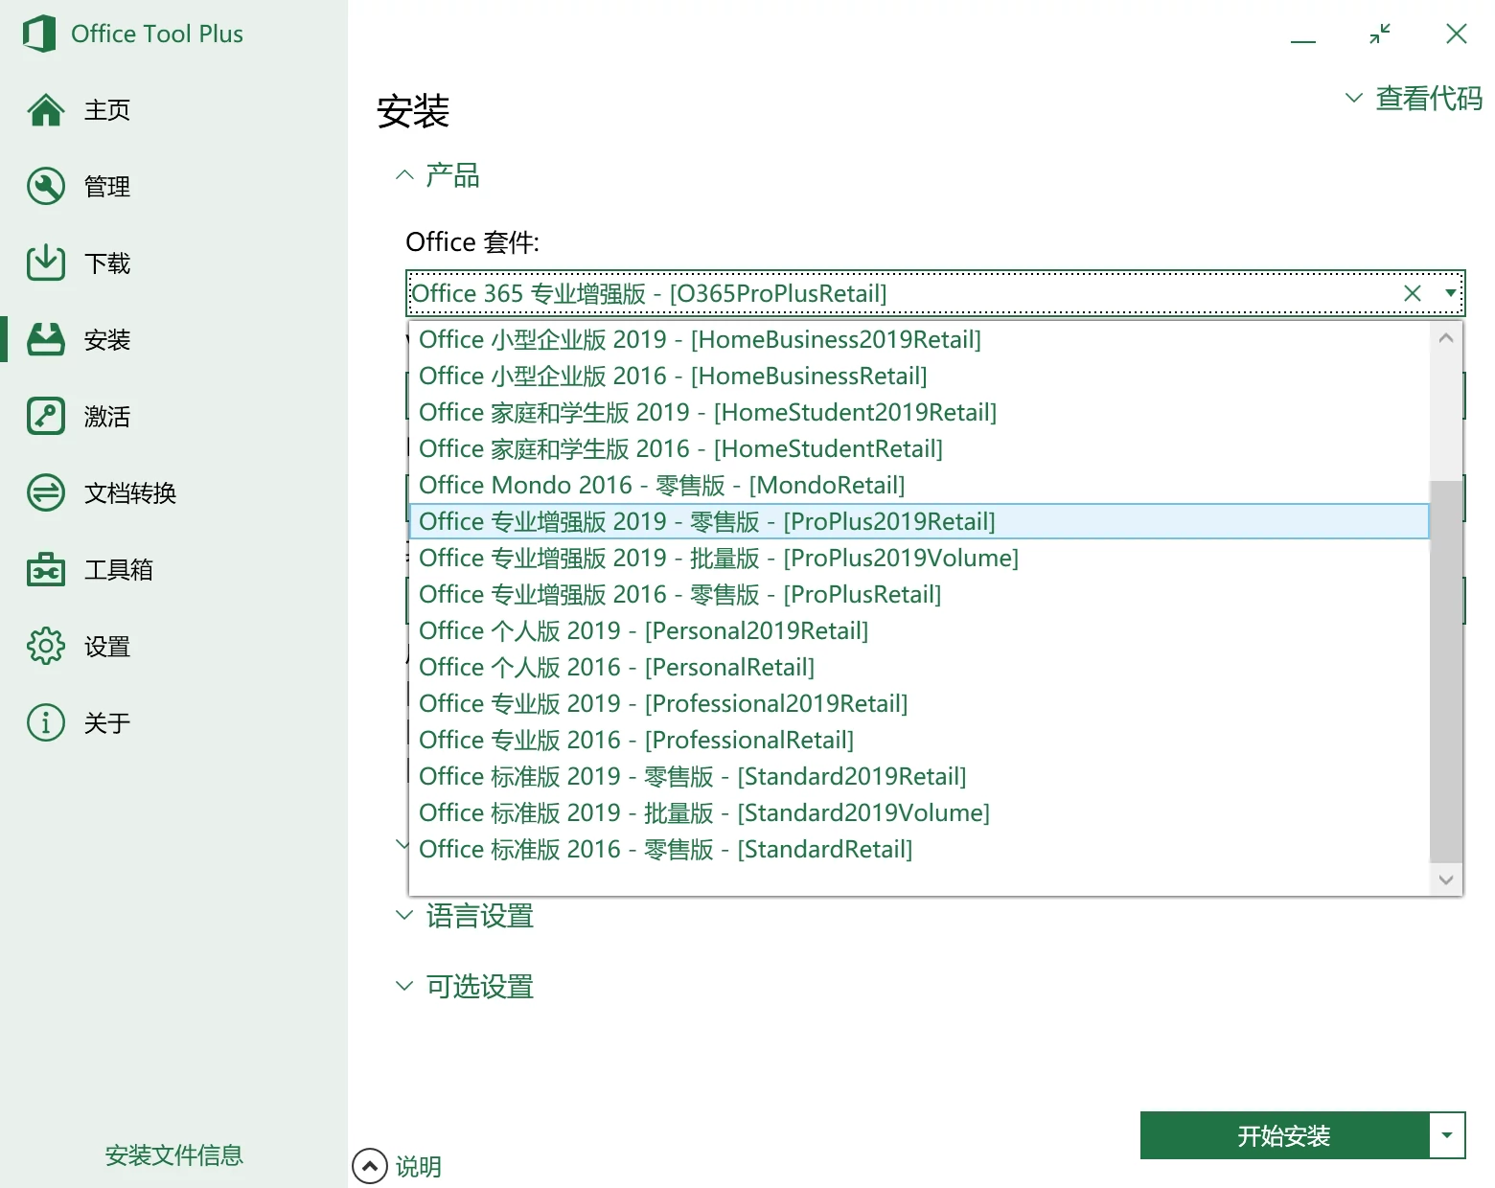
Task: Select StandardRetail 2016 option
Action: click(x=919, y=849)
